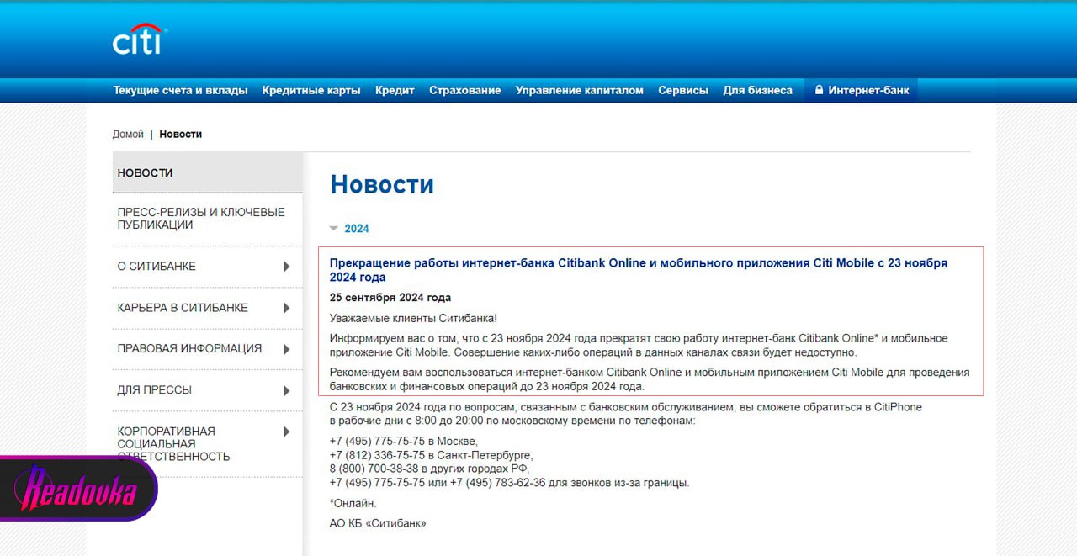Open КОРПОРАТИВНАЯ СОЦИАЛЬНАЯ ОТВЕТСТВЕННОСТЬ item
Viewport: 1077px width, 556px height.
(x=173, y=443)
